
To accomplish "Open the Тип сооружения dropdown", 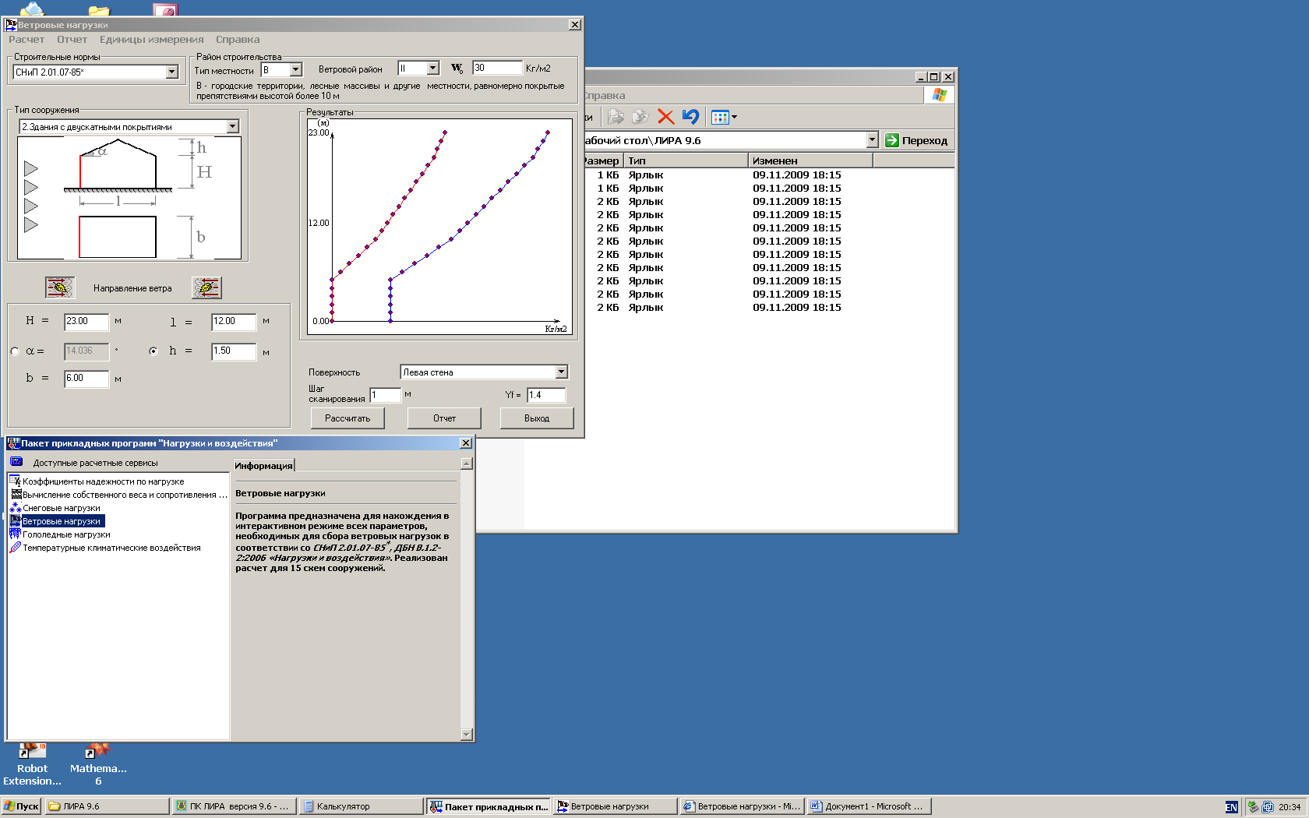I will click(232, 126).
